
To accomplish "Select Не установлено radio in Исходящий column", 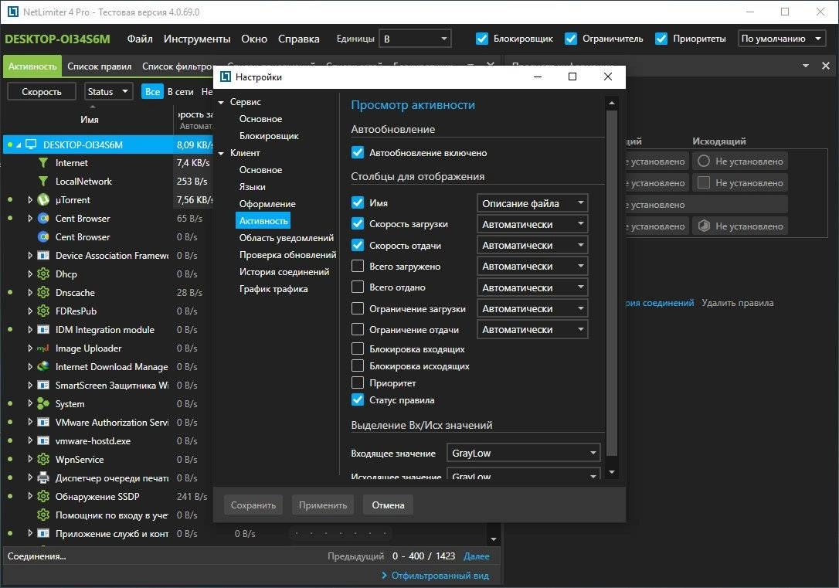I will point(704,161).
